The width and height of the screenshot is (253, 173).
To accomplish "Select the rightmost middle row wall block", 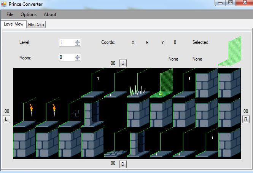I will pos(230,113).
